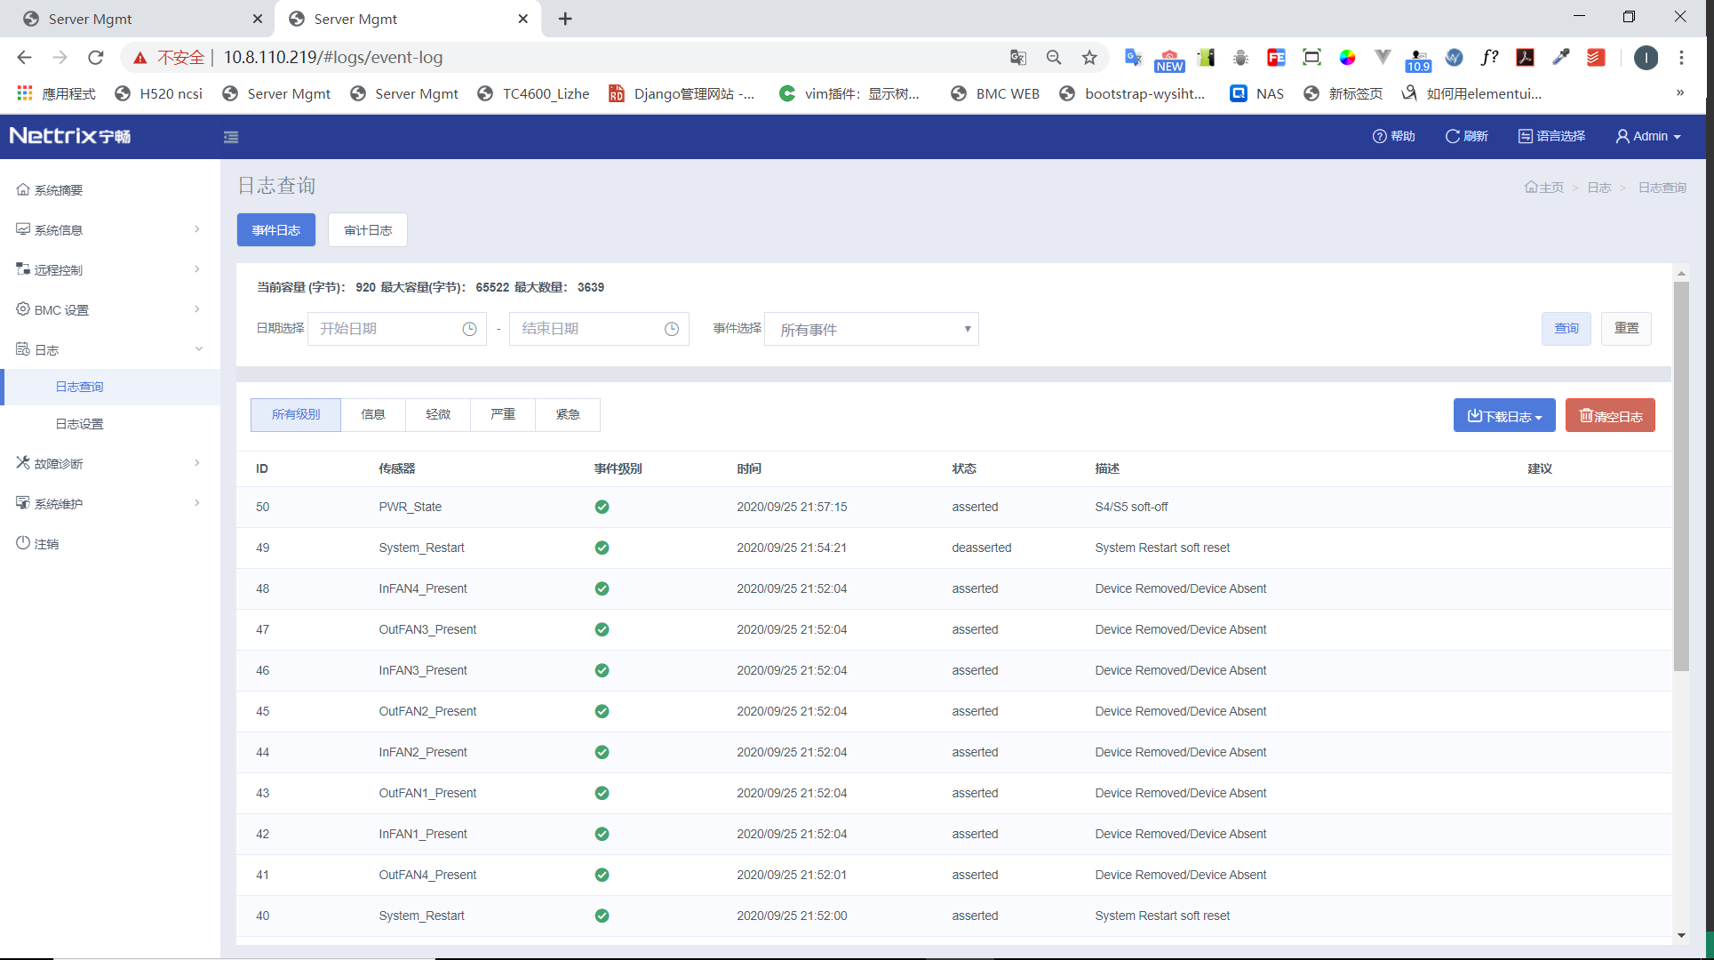Click the Nettrix logo

(70, 136)
